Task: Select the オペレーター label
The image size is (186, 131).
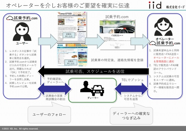Action: pyautogui.click(x=165, y=39)
